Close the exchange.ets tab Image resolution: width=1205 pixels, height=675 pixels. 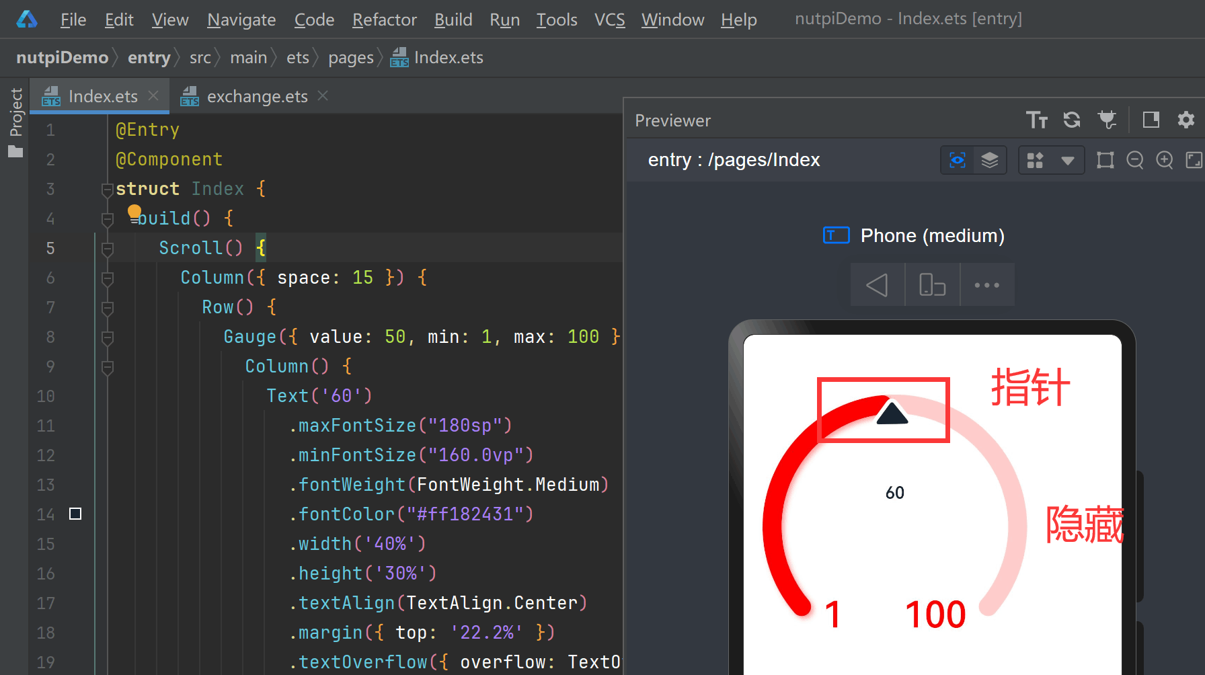pos(323,96)
